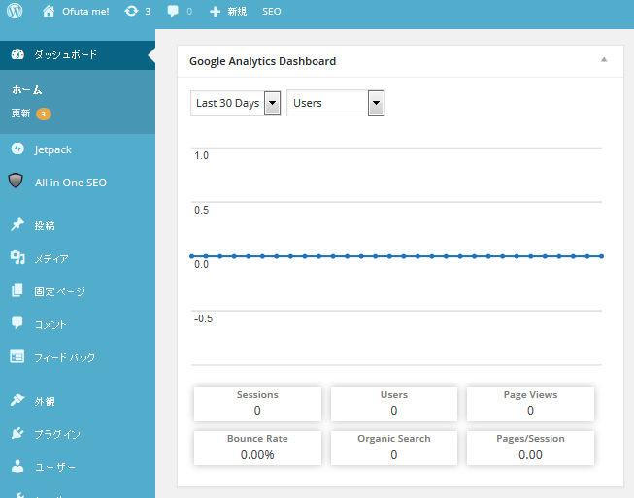
Task: Click the メディア media icon
Action: click(x=17, y=257)
